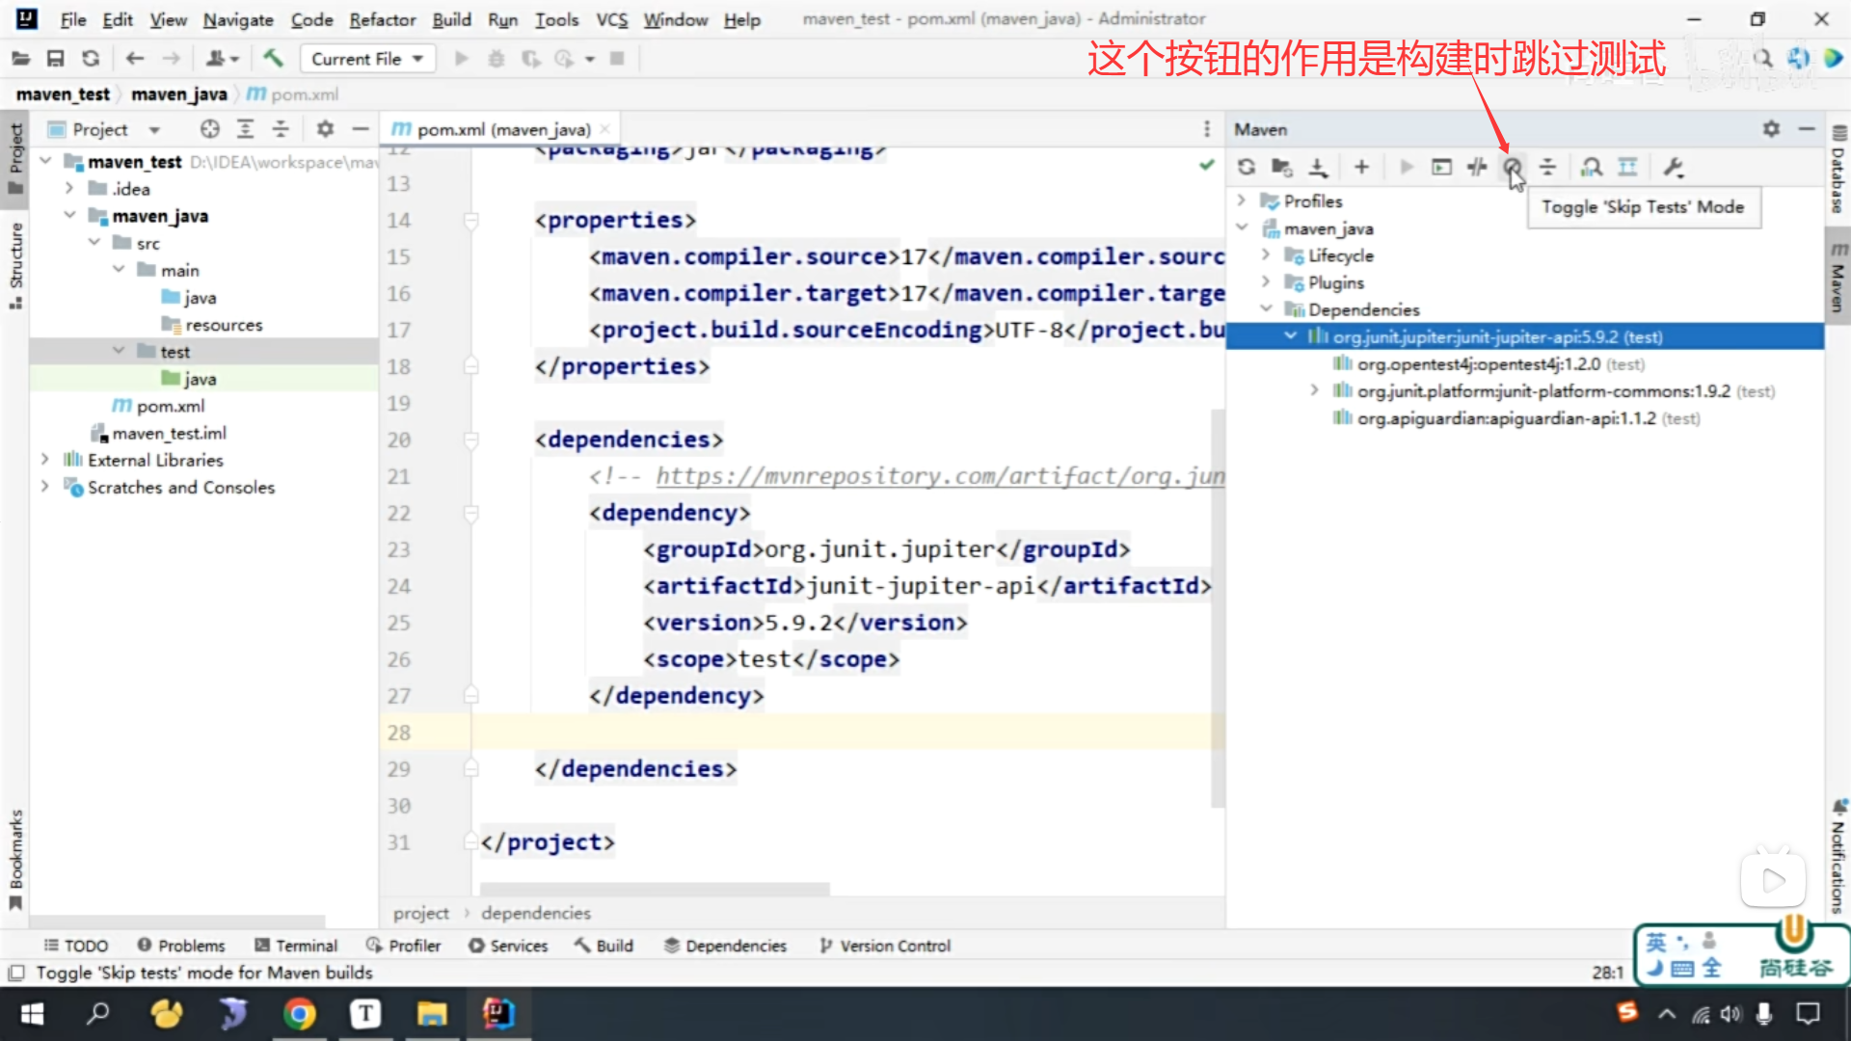Click Execute Maven Goal icon

pos(1441,167)
